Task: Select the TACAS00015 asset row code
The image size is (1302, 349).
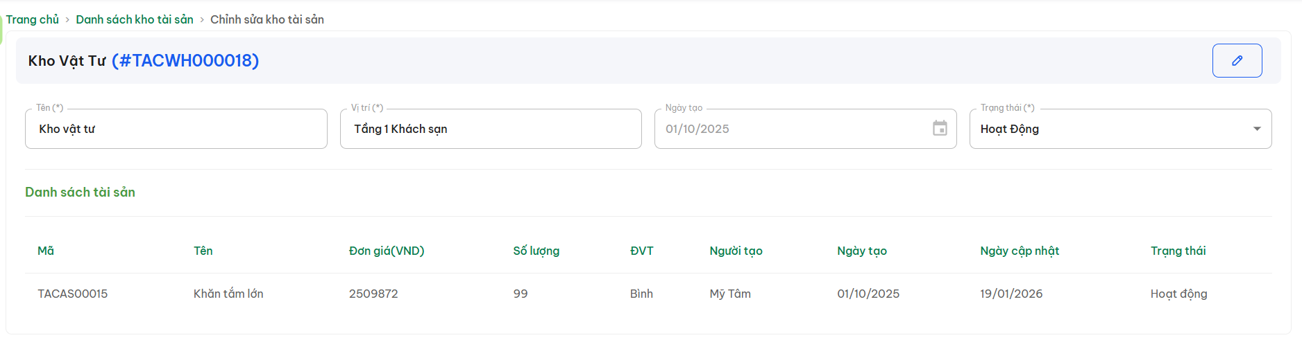Action: (73, 294)
